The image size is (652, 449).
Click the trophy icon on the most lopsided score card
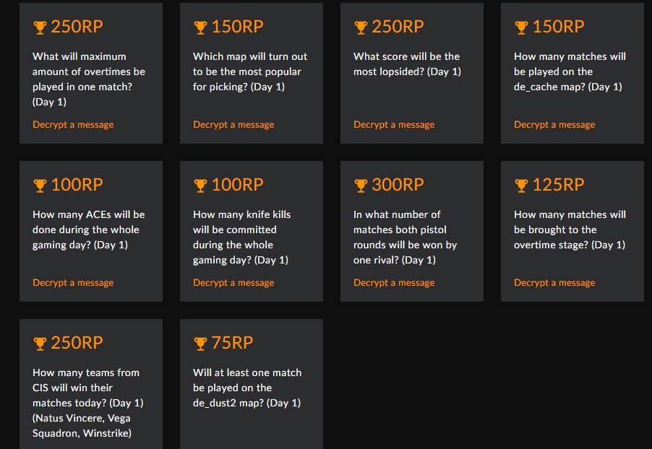click(x=361, y=27)
